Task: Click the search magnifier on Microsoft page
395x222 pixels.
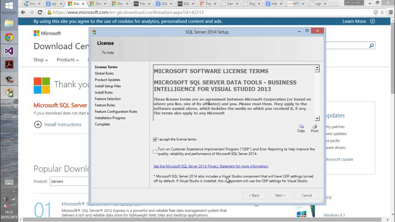Action: (x=371, y=46)
